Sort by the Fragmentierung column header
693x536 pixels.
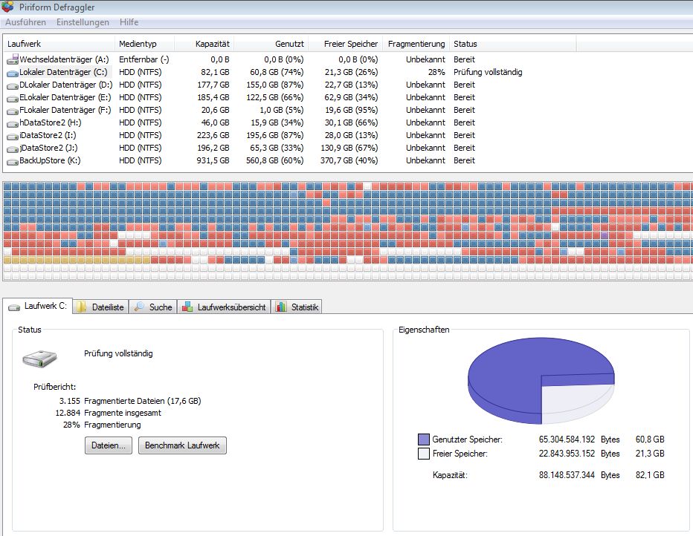pyautogui.click(x=416, y=44)
